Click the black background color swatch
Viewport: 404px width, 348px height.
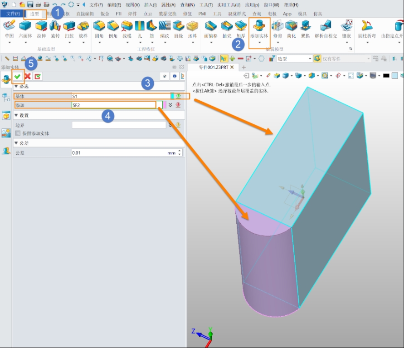(x=386, y=75)
